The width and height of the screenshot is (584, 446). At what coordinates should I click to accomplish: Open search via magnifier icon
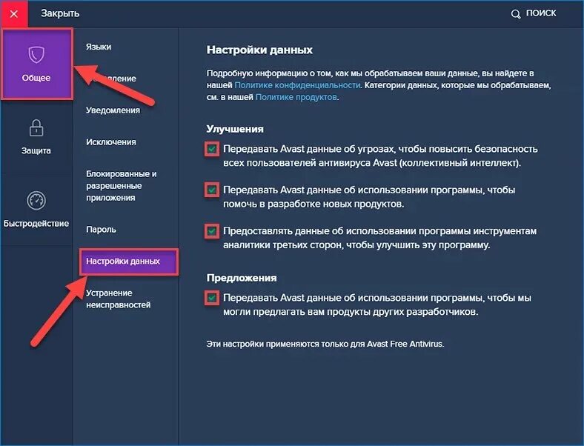(516, 14)
